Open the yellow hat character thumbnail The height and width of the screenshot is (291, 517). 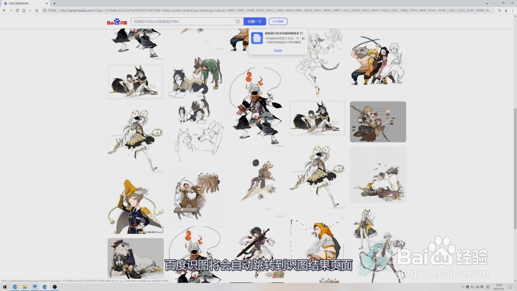click(x=136, y=206)
